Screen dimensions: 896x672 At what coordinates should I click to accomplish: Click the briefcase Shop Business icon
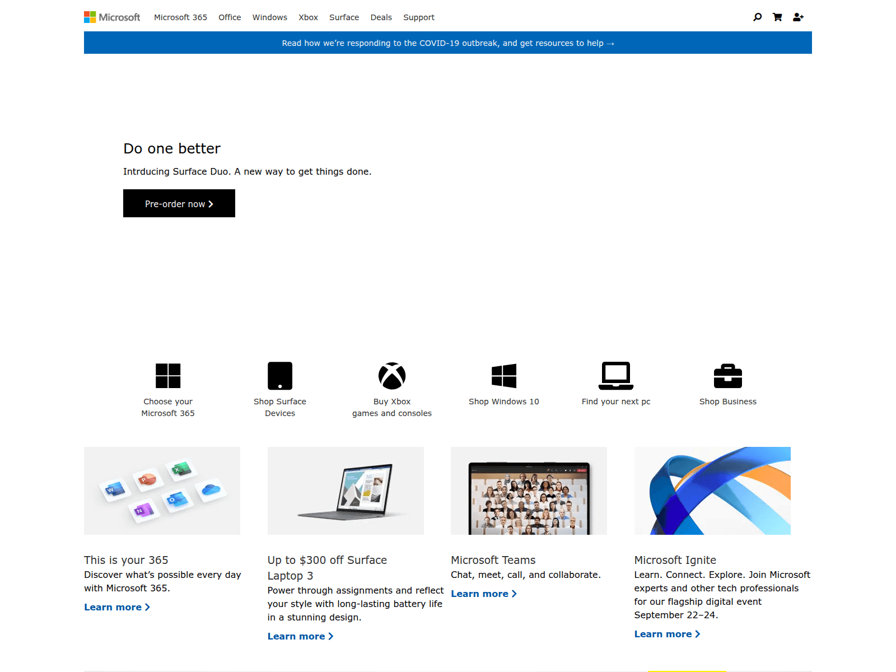pos(728,376)
